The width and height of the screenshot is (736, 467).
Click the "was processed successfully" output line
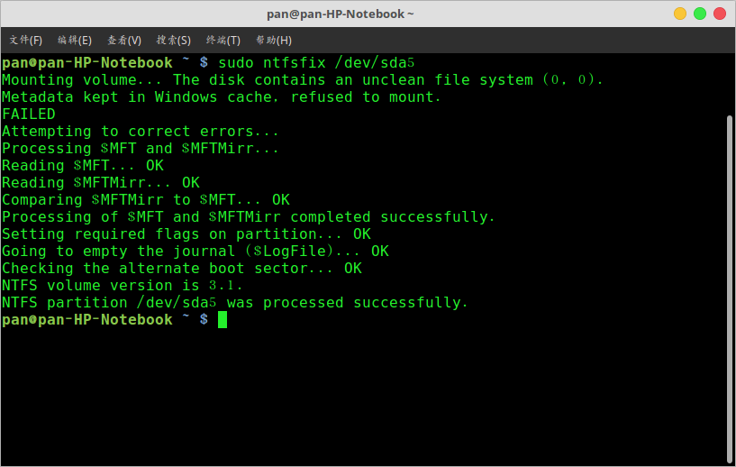[x=234, y=303]
